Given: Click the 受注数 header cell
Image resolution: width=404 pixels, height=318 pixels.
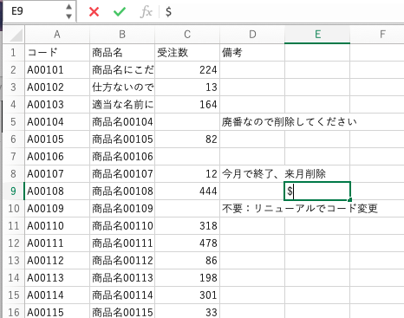Looking at the screenshot, I should (187, 53).
